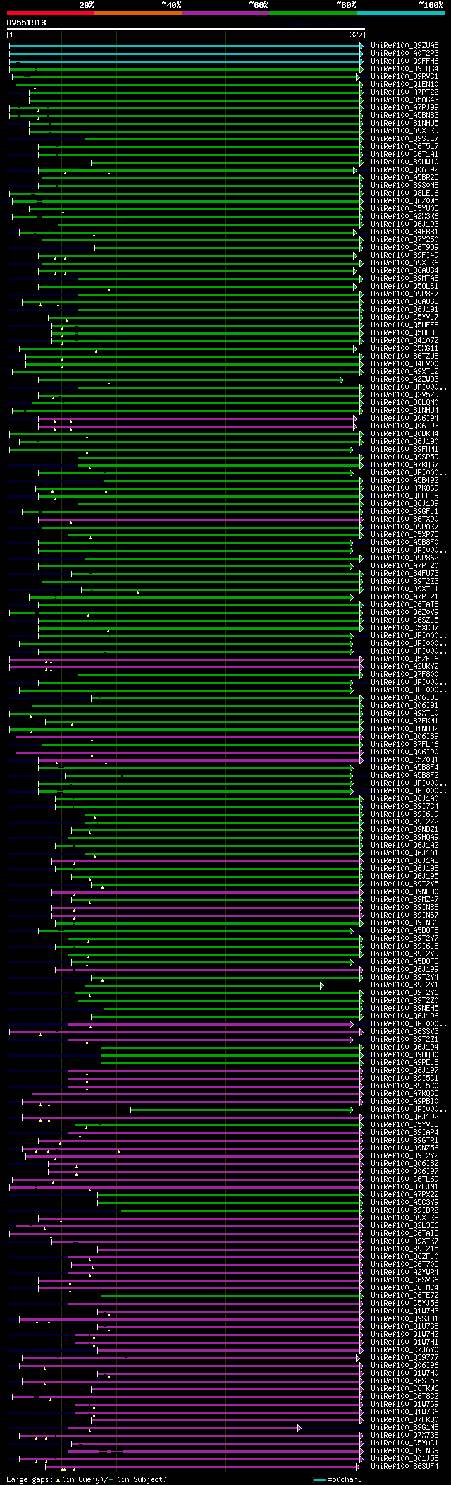Select hit UniRef100_Q6J1A0
This screenshot has width=451, height=1485.
pyautogui.click(x=404, y=799)
